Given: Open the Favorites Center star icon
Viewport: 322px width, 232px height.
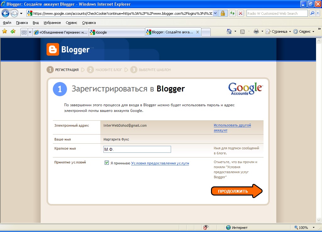Looking at the screenshot, I should pos(4,31).
